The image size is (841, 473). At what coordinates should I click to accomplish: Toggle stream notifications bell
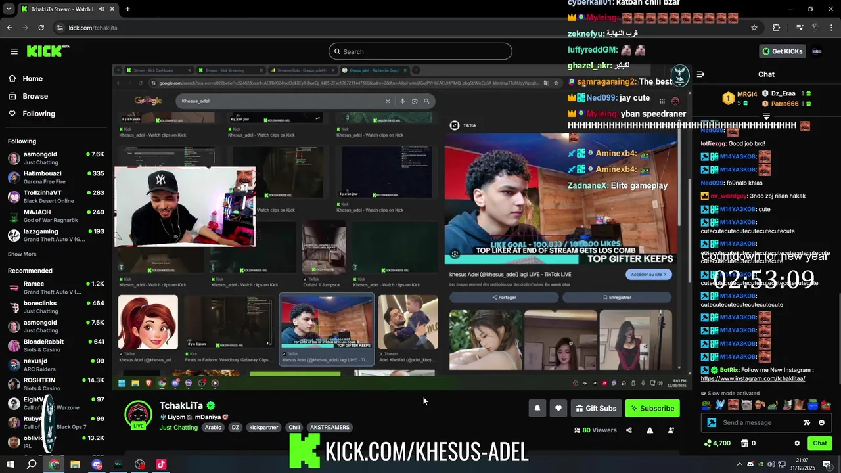click(x=537, y=408)
